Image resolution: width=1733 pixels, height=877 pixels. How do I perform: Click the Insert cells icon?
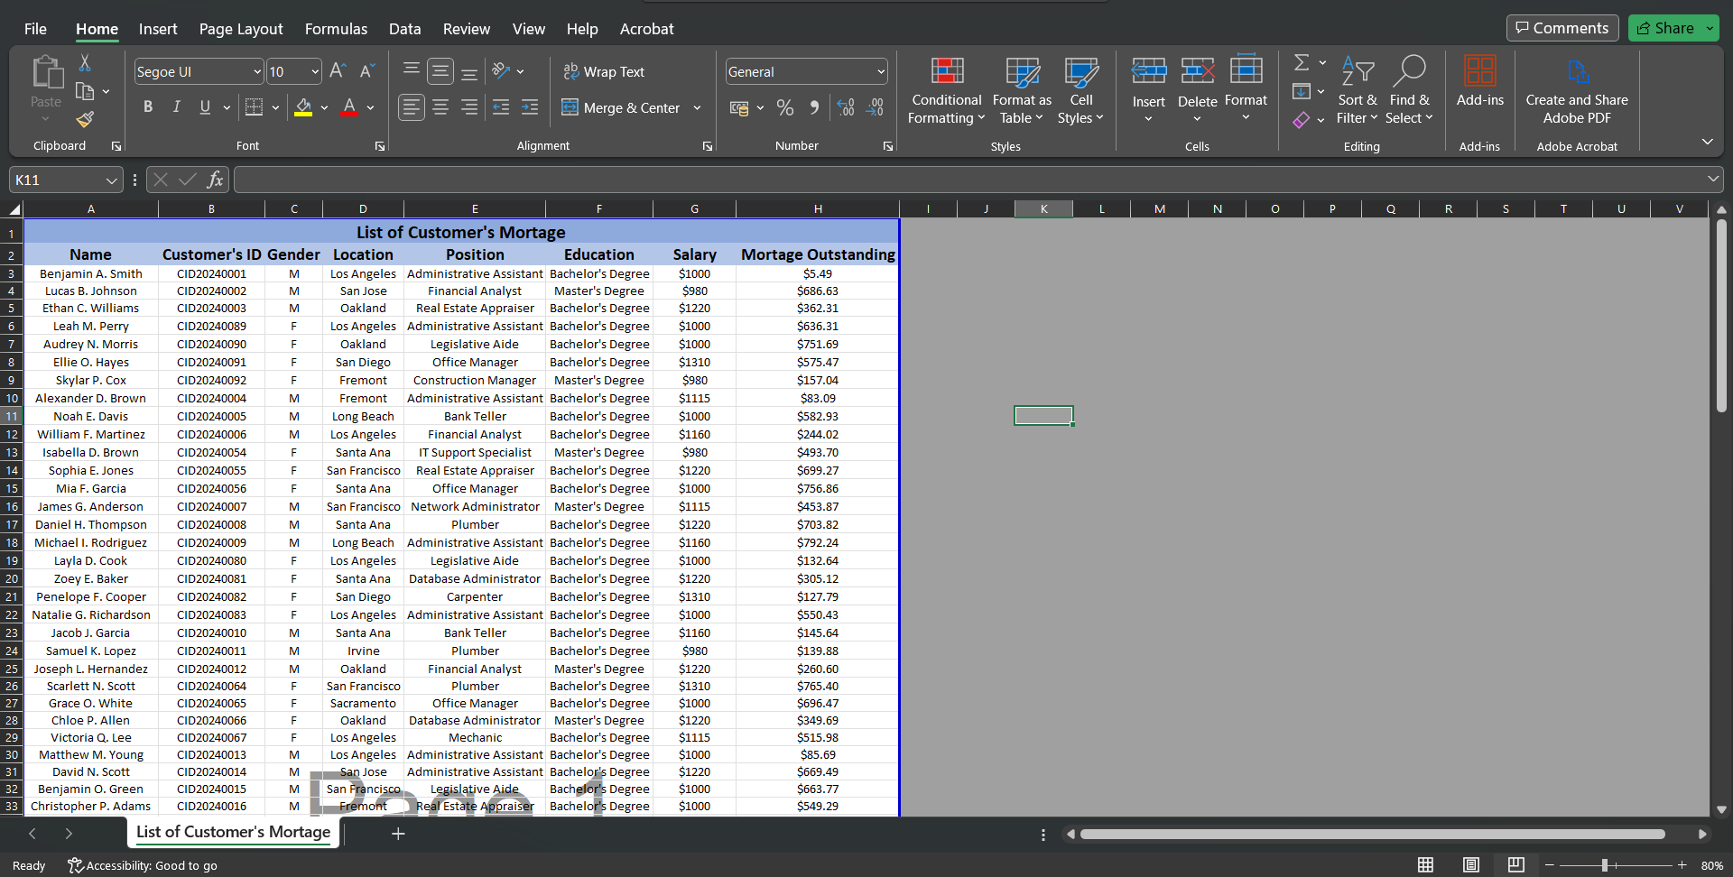[x=1149, y=70]
